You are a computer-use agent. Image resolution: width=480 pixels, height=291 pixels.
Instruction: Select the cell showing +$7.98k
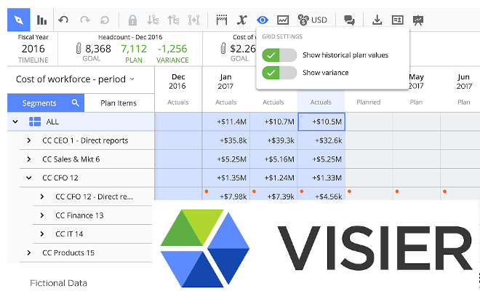(x=226, y=194)
